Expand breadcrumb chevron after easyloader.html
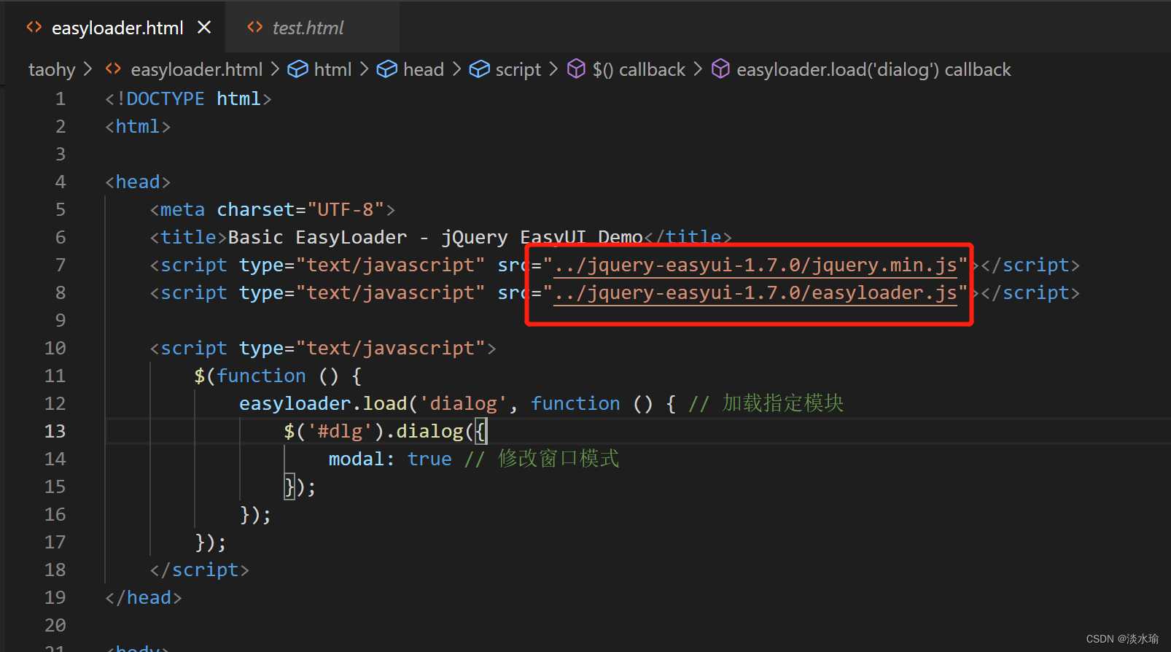Screen dimensions: 1171x652 tap(275, 69)
